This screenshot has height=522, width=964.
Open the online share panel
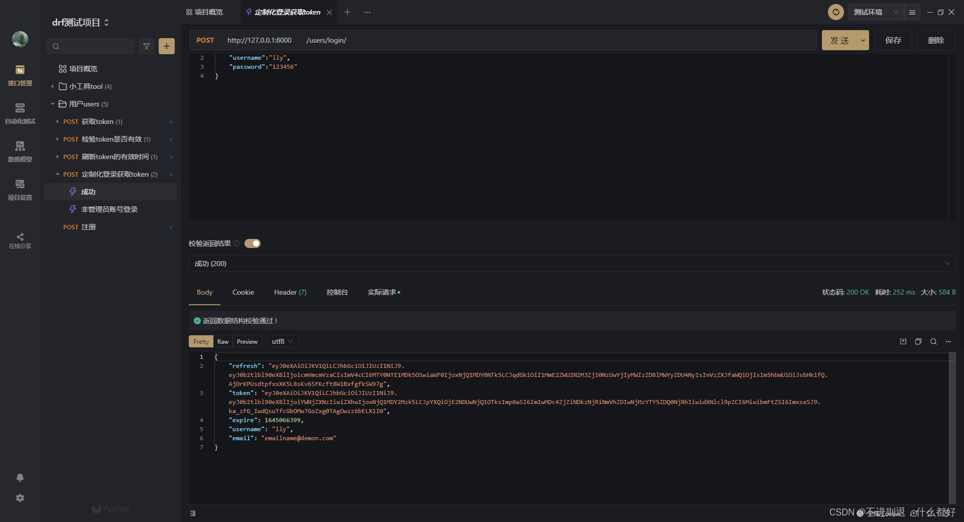[20, 240]
